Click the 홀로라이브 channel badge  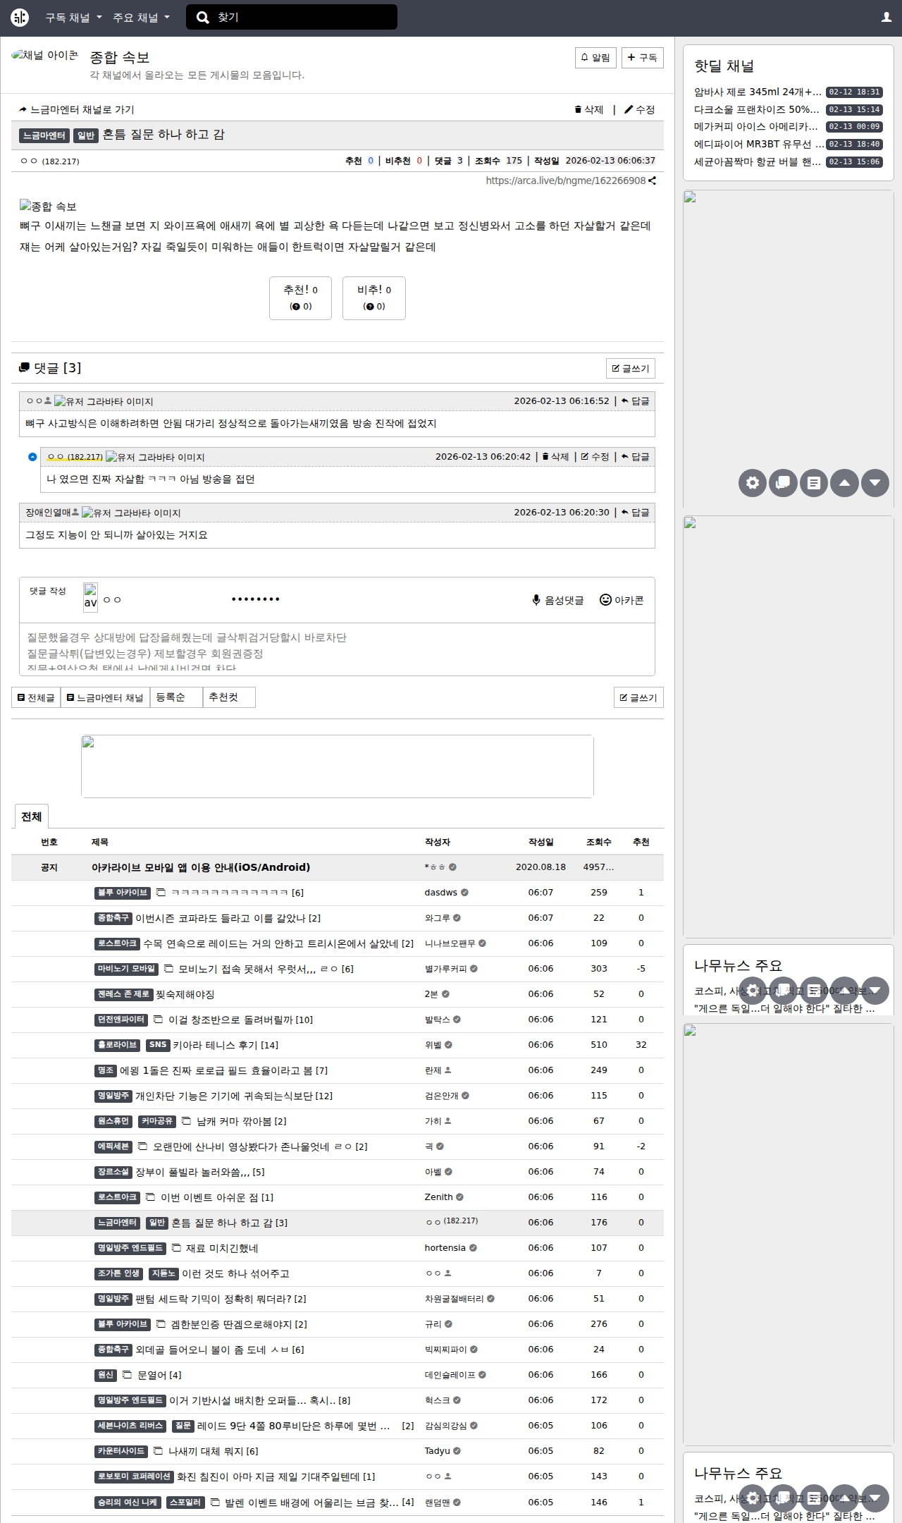pyautogui.click(x=117, y=1045)
